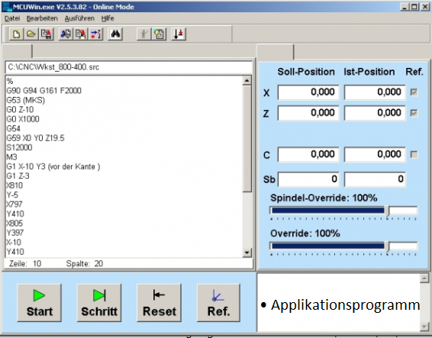
Task: Maximize the MCUWin window
Action: coord(414,7)
